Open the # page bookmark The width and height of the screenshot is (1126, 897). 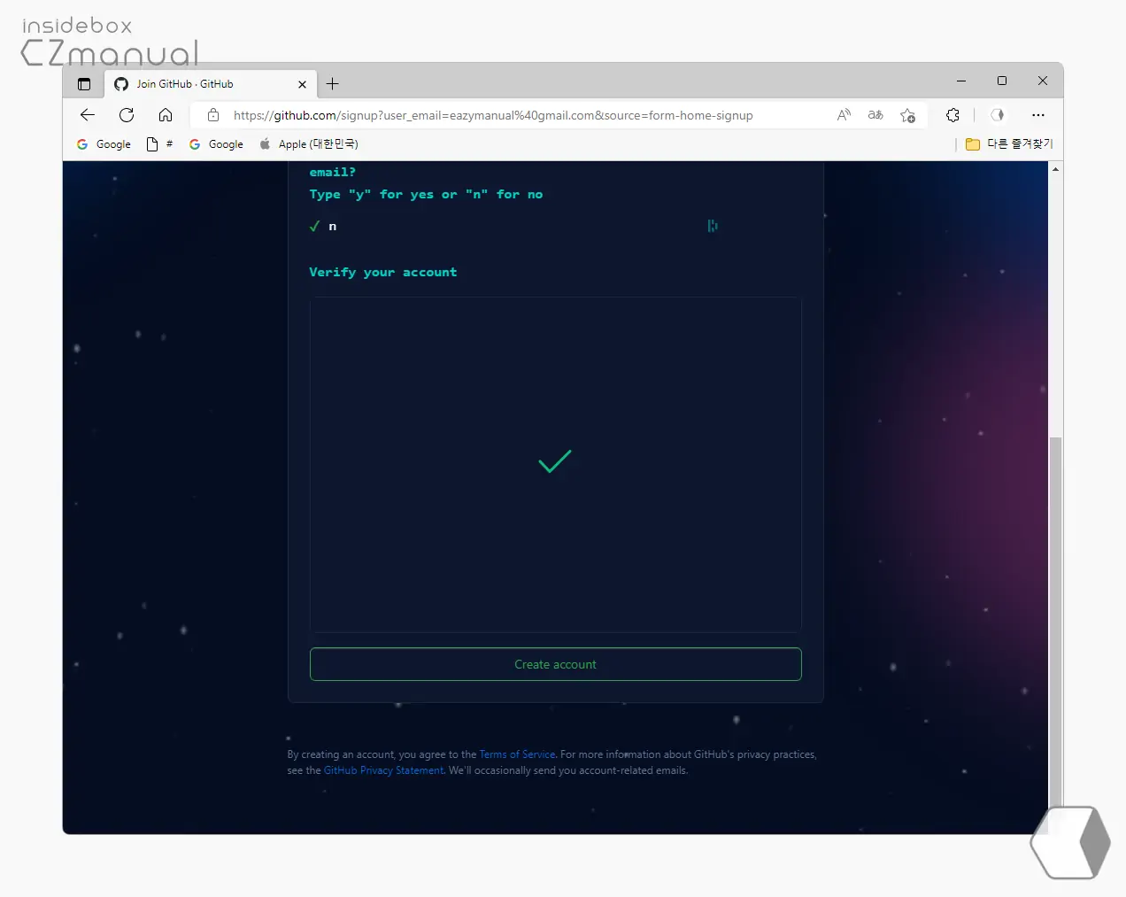[x=159, y=144]
